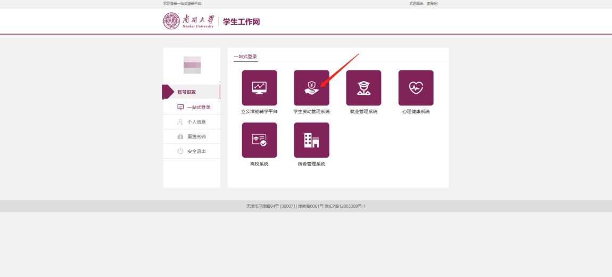Click the 学生资助管理系统 text label
This screenshot has height=277, width=612.
[x=311, y=112]
